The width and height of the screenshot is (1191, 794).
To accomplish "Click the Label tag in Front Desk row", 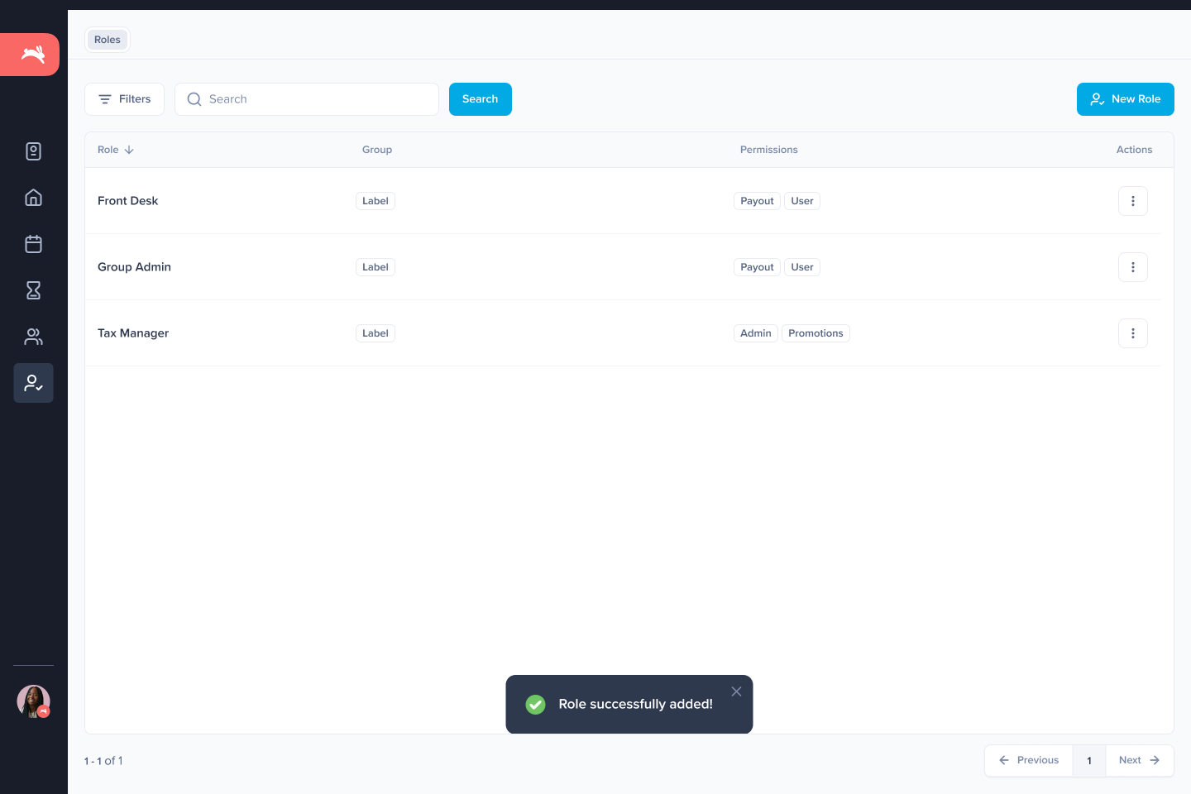I will pos(375,201).
